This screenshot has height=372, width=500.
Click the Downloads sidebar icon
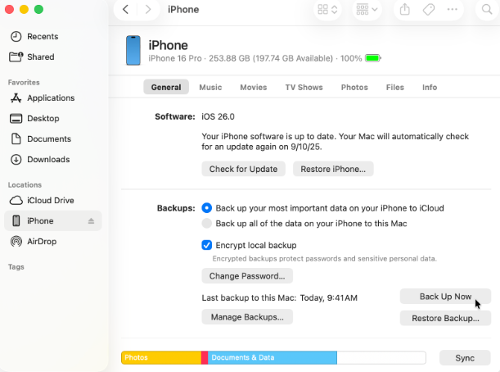[x=16, y=159]
